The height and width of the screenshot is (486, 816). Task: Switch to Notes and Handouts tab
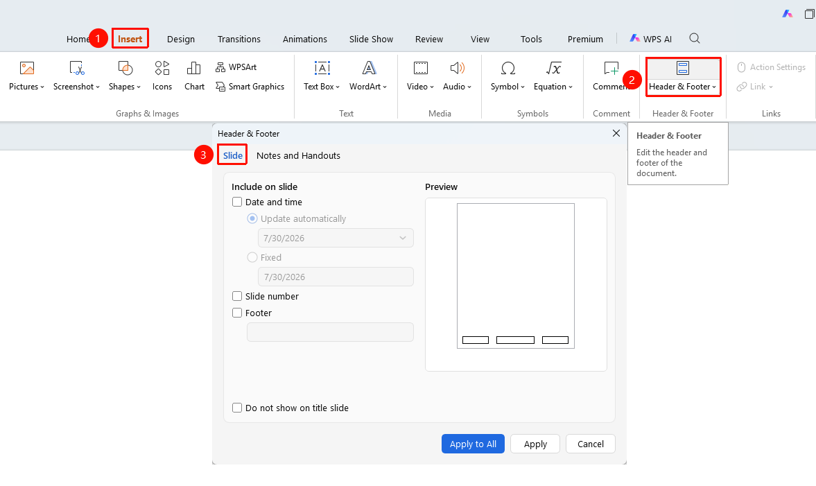[298, 155]
